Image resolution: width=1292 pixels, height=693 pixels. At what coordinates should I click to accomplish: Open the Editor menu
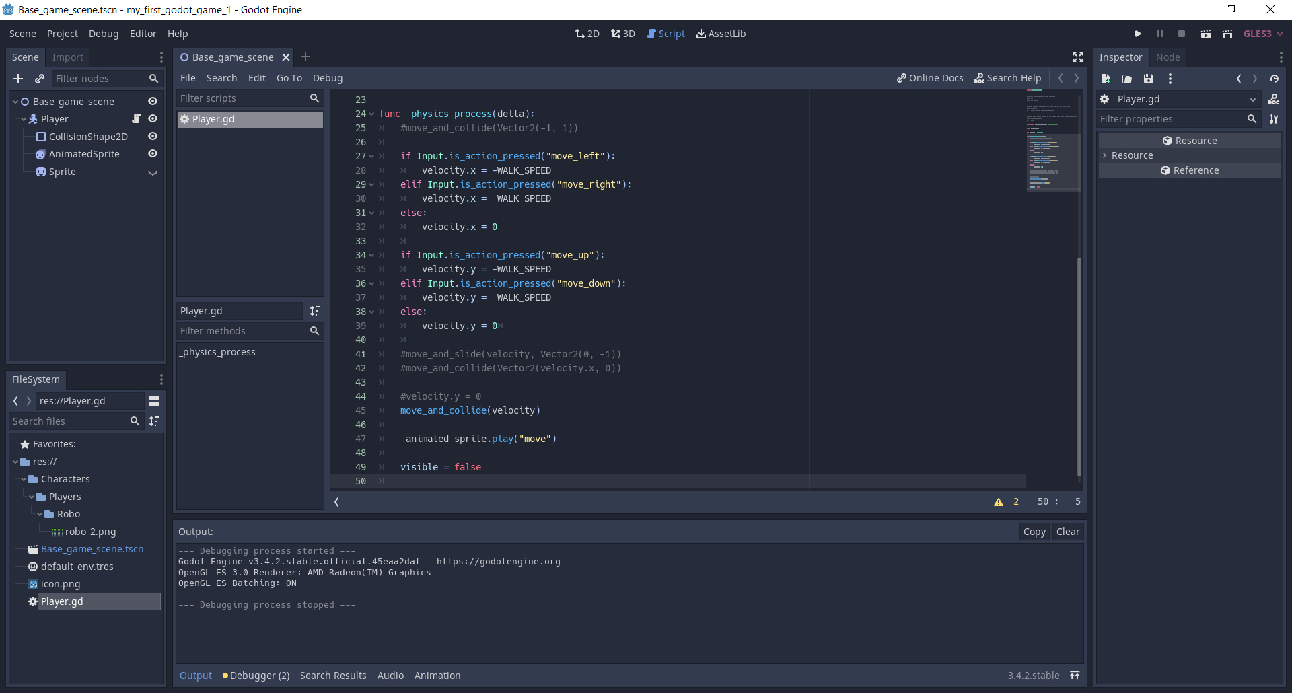point(143,34)
